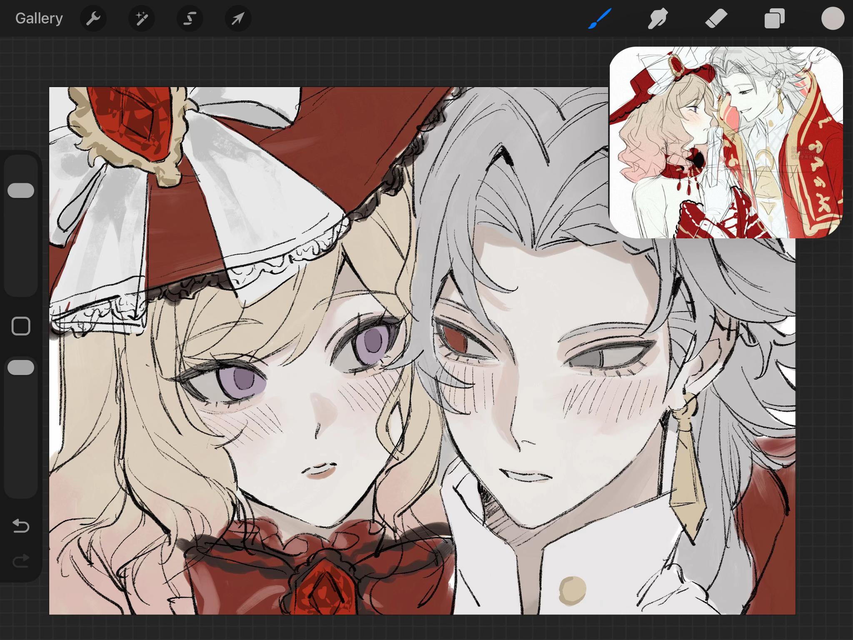This screenshot has width=853, height=640.
Task: Select the Brush tool
Action: tap(600, 18)
